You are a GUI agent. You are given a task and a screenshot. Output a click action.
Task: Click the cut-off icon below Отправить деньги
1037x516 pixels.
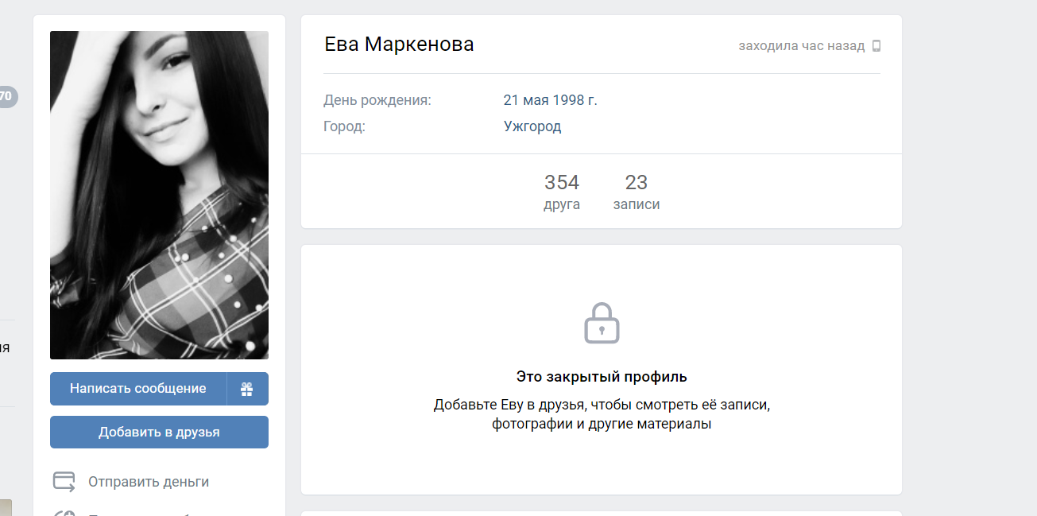click(64, 512)
